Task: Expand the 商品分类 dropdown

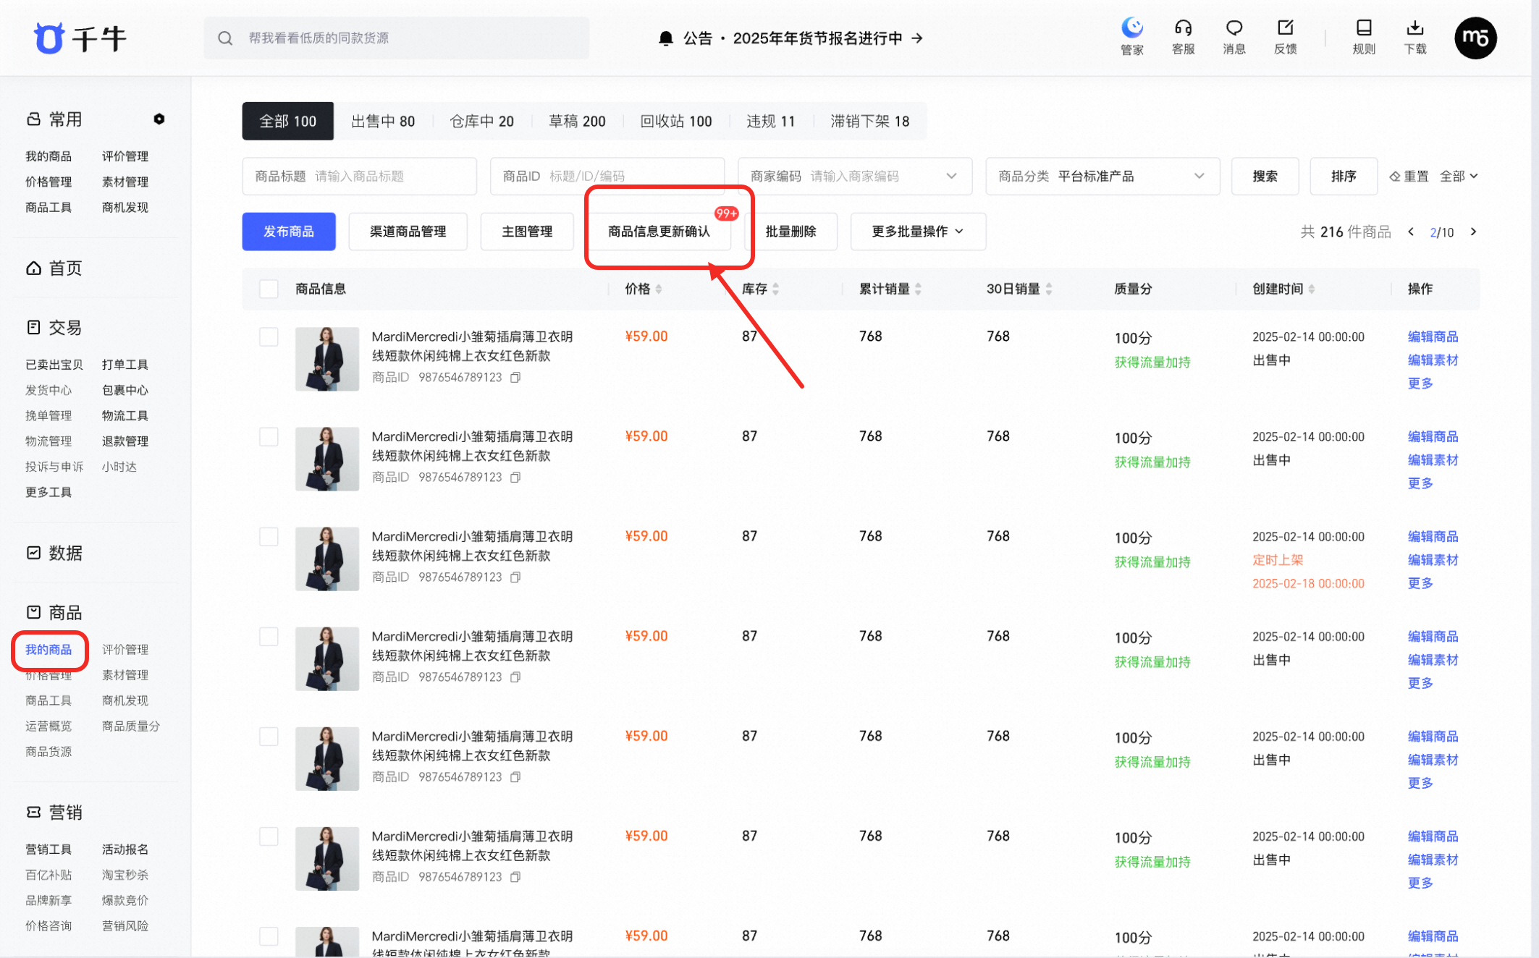Action: click(1199, 177)
